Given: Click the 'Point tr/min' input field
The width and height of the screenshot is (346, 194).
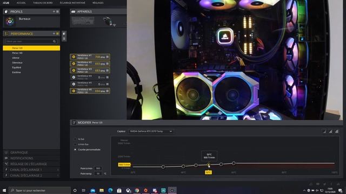Looking at the screenshot, I should click(98, 168).
